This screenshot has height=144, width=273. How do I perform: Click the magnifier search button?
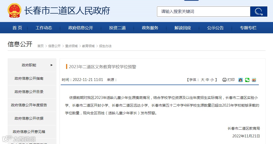pyautogui.click(x=259, y=12)
